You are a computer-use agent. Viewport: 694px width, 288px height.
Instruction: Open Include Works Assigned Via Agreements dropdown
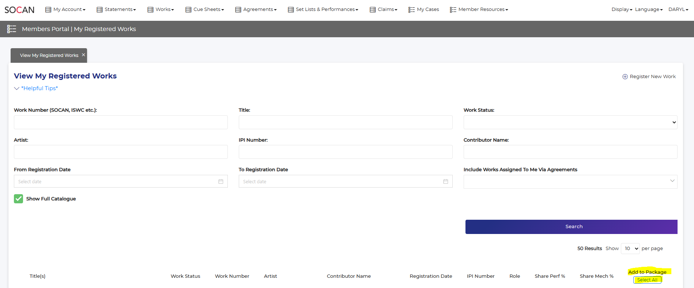(570, 181)
